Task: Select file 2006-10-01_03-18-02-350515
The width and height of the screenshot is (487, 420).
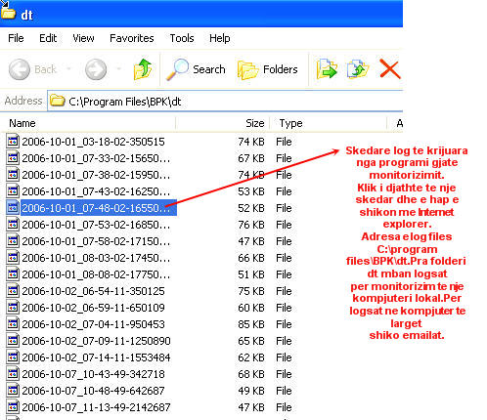Action: point(93,142)
